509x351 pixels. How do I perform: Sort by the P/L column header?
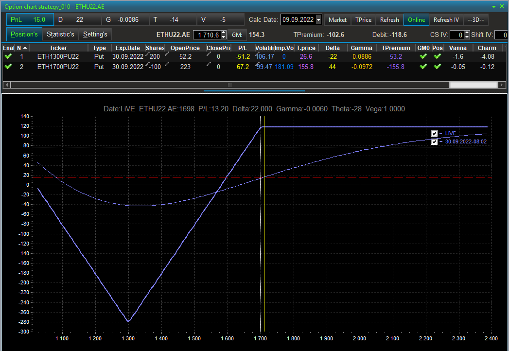(x=243, y=48)
